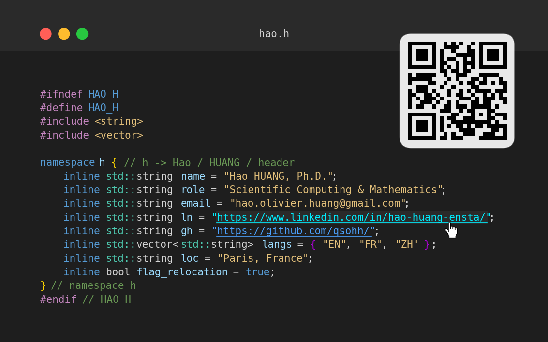
Task: Click the "EN" language entry
Action: click(x=334, y=244)
